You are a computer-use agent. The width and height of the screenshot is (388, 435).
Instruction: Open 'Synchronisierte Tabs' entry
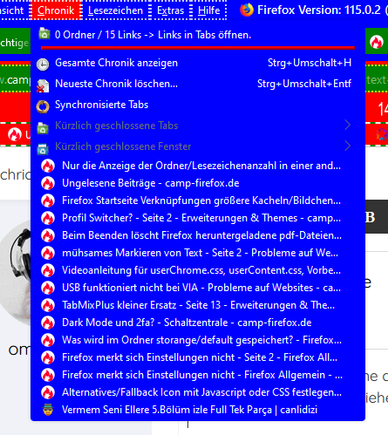point(198,105)
